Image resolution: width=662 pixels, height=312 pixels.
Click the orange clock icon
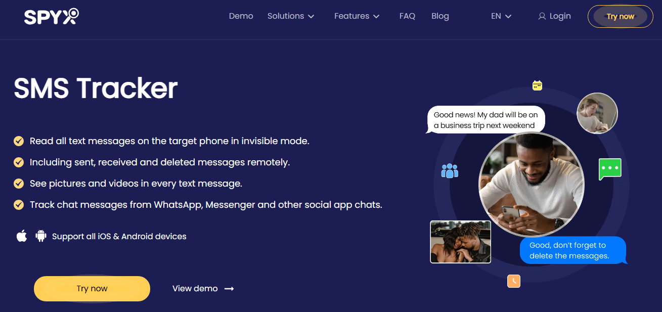514,281
